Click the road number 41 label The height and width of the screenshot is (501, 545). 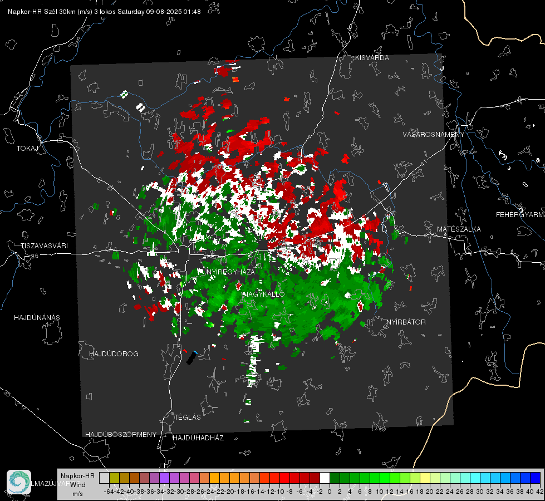pos(424,163)
